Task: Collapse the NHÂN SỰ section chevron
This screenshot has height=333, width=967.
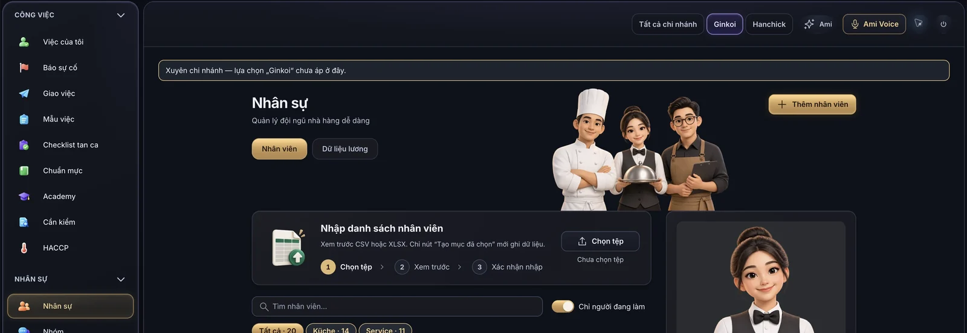Action: point(121,279)
